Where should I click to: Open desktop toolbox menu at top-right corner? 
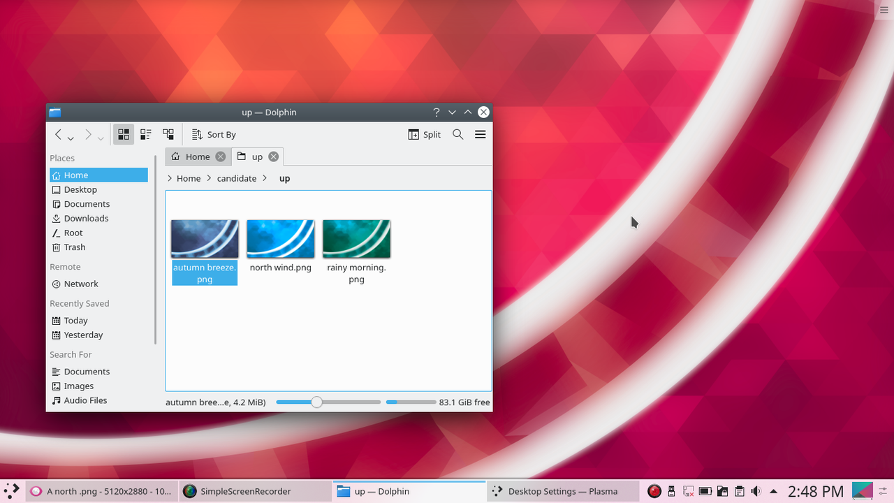pyautogui.click(x=884, y=10)
